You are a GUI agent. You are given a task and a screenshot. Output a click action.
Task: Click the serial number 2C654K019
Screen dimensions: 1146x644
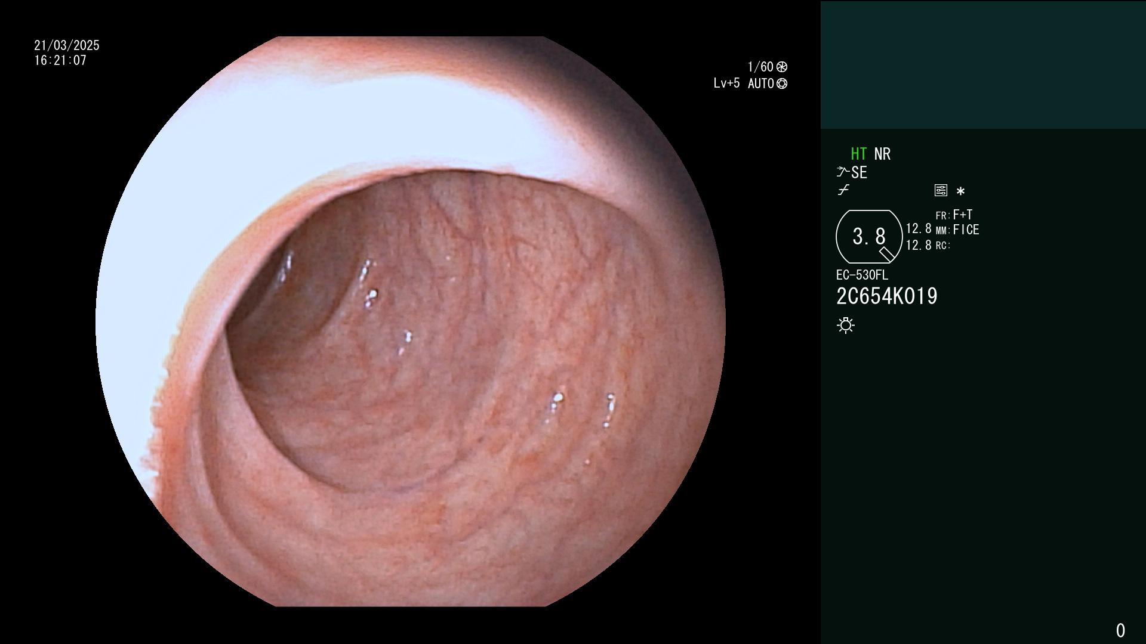click(x=887, y=296)
